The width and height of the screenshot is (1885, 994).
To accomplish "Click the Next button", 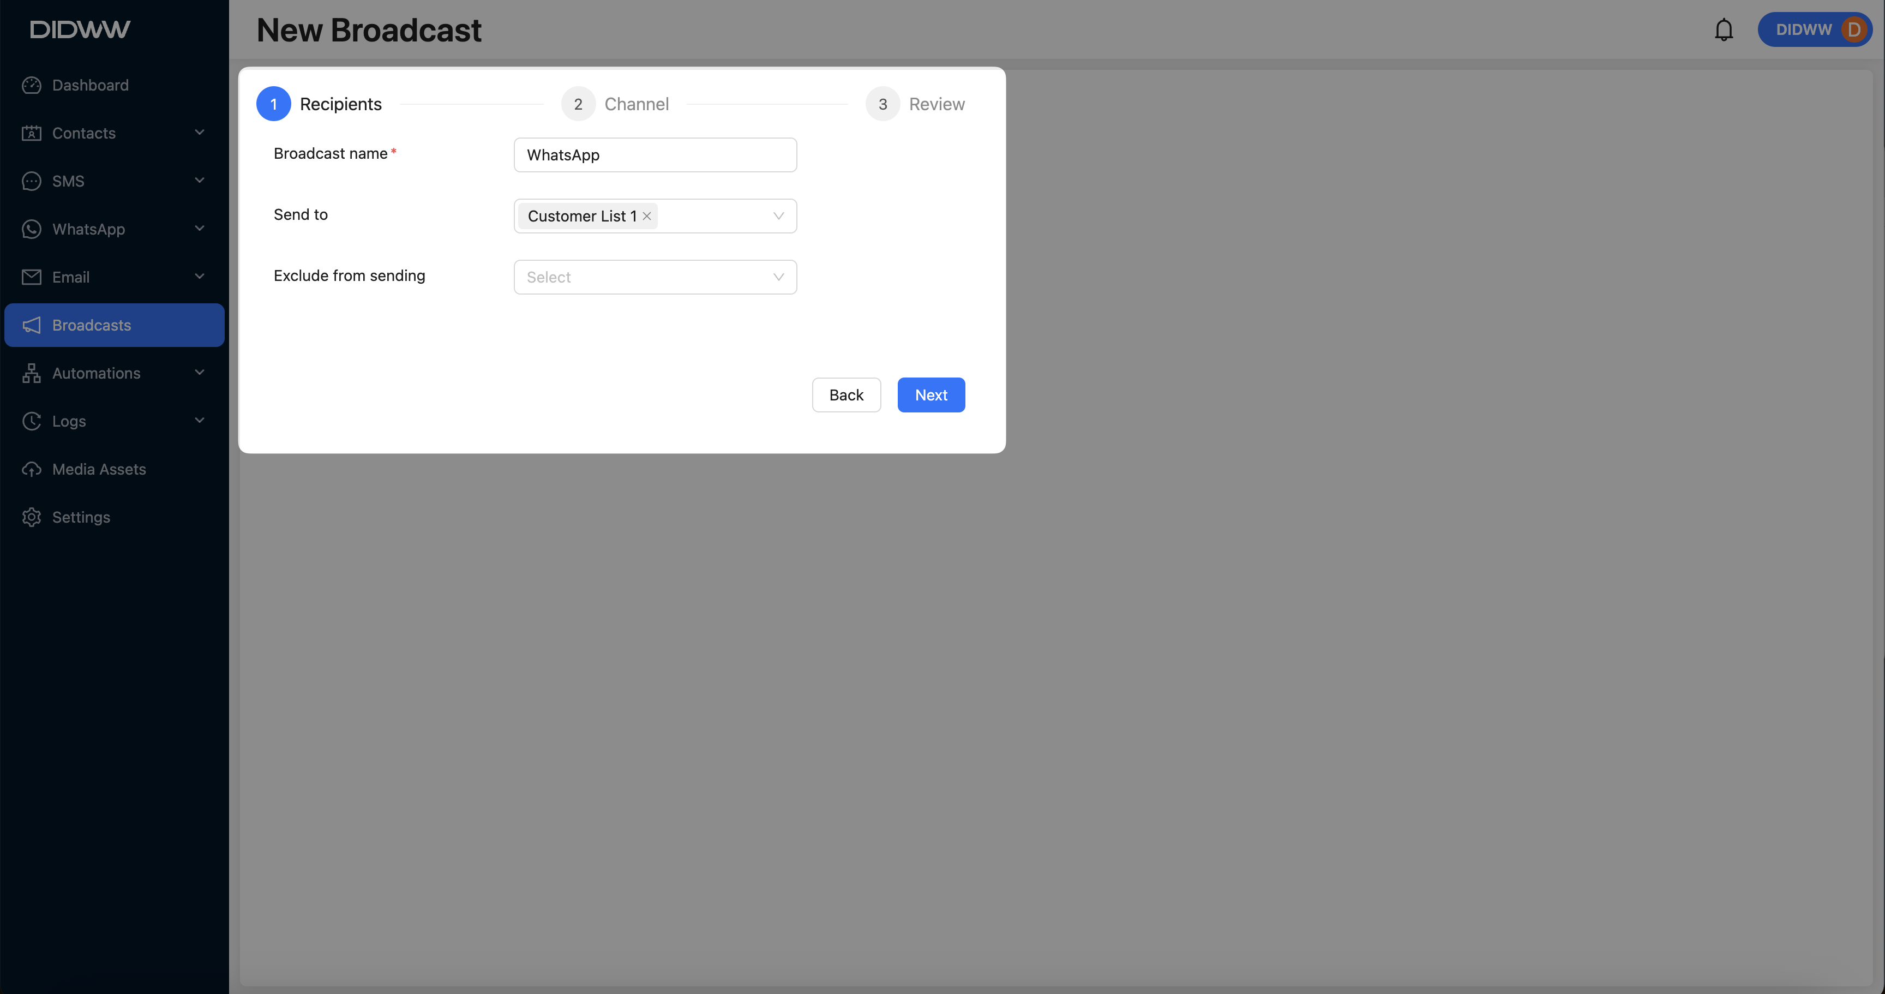I will point(931,396).
